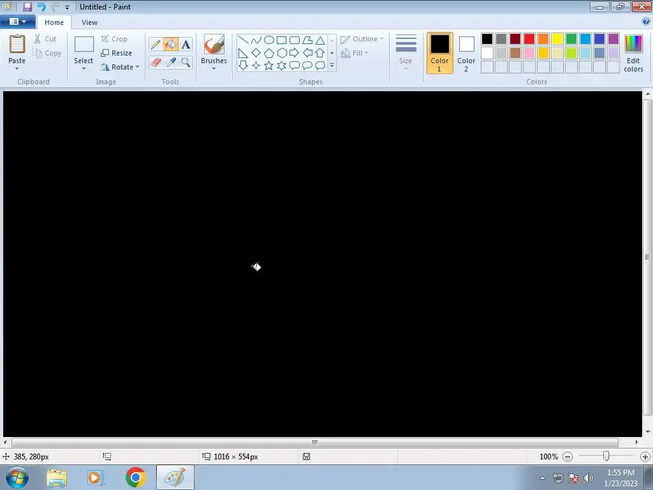Select the Text tool
Screen dimensions: 653x490
186,44
